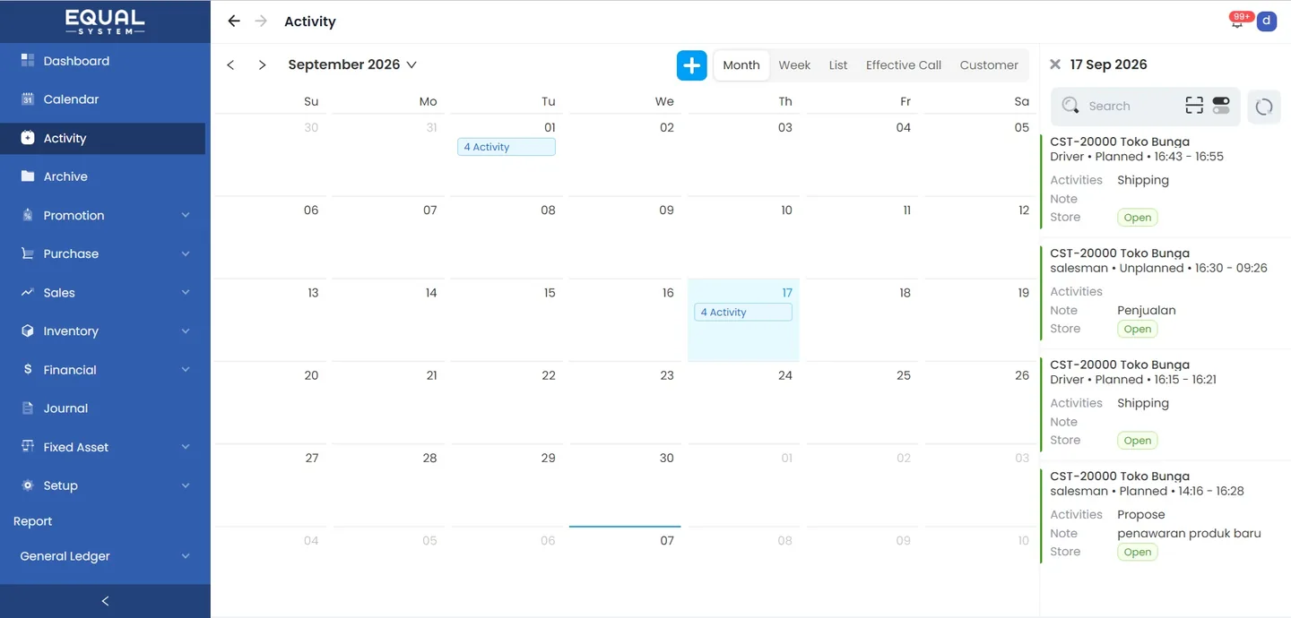
Task: Open 4 Activity on September 17
Action: 743,312
